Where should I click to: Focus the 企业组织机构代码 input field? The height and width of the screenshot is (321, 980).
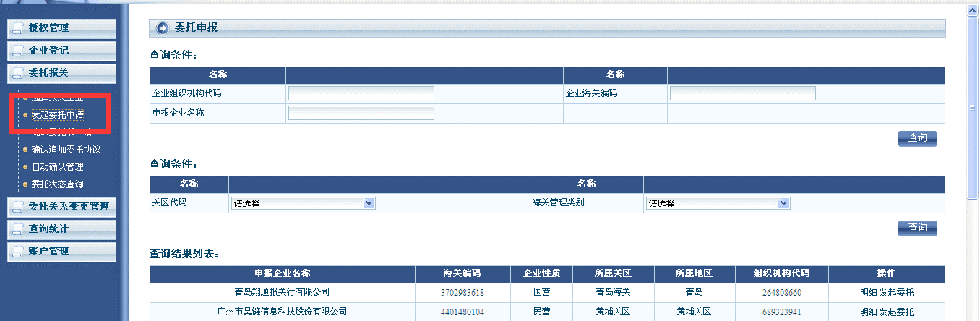tap(361, 93)
